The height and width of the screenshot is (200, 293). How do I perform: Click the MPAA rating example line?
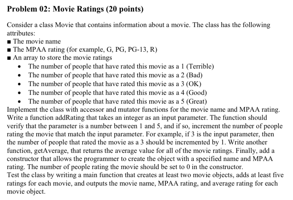point(85,50)
